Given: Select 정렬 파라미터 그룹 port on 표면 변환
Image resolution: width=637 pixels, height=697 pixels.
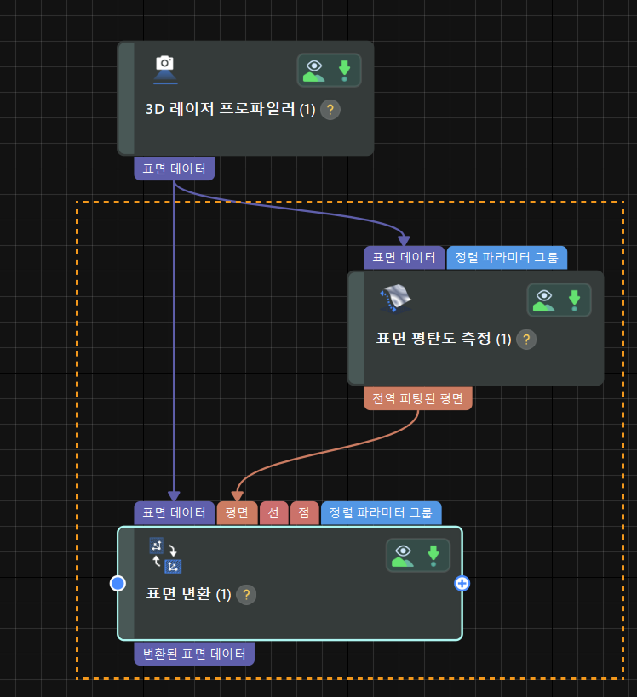Looking at the screenshot, I should 382,512.
